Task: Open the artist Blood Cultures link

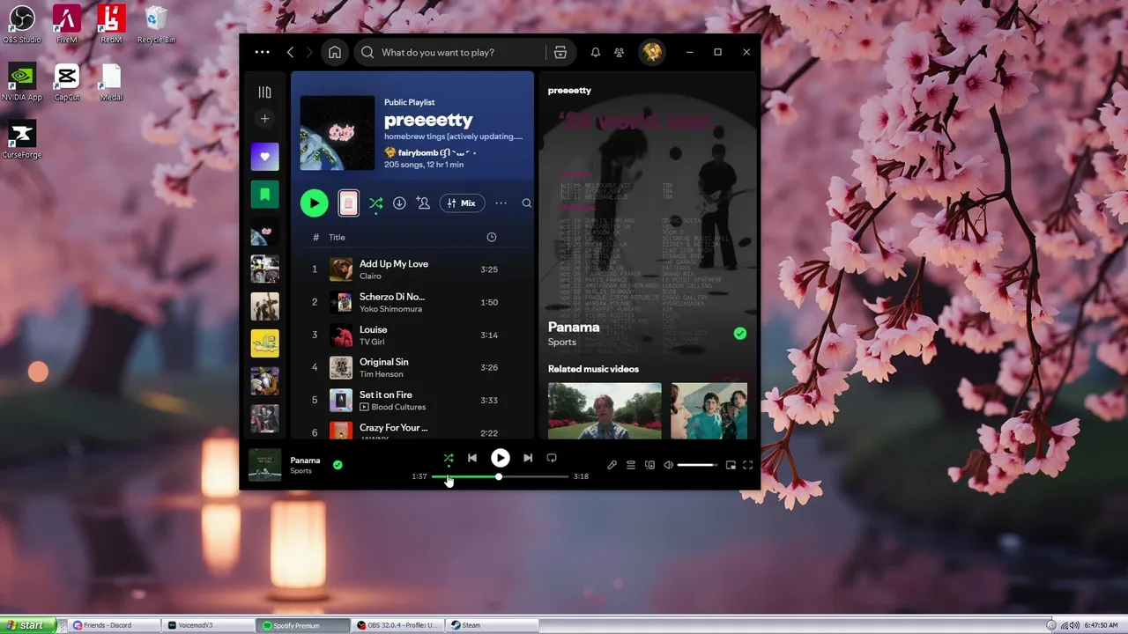Action: pos(398,407)
